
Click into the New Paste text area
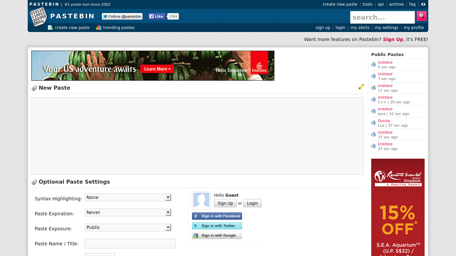coord(198,136)
